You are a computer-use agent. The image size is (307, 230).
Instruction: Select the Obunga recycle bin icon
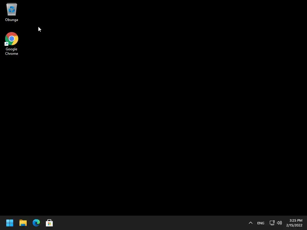coord(12,9)
